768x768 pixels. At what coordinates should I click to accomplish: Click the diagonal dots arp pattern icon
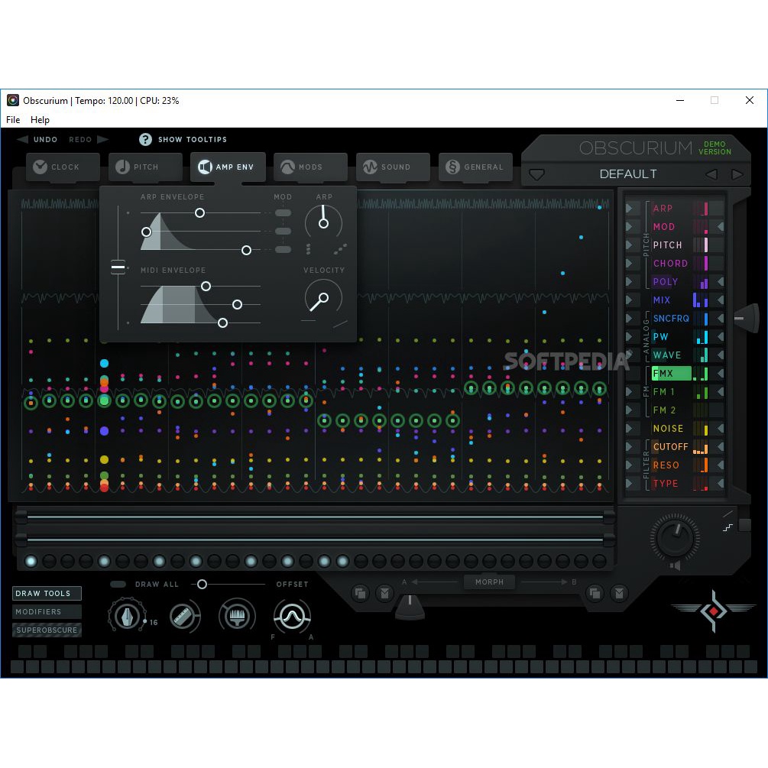340,249
